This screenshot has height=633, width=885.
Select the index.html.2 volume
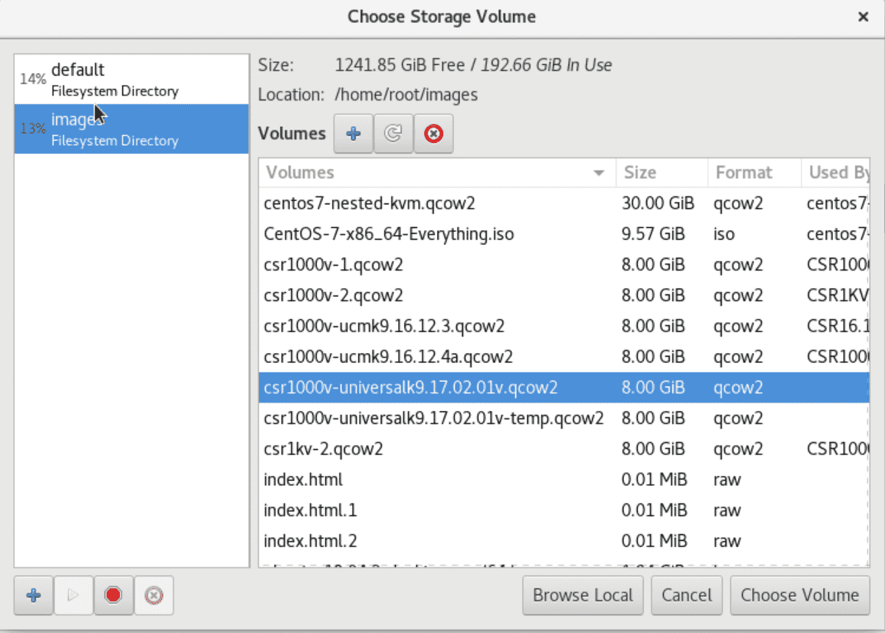(x=564, y=541)
